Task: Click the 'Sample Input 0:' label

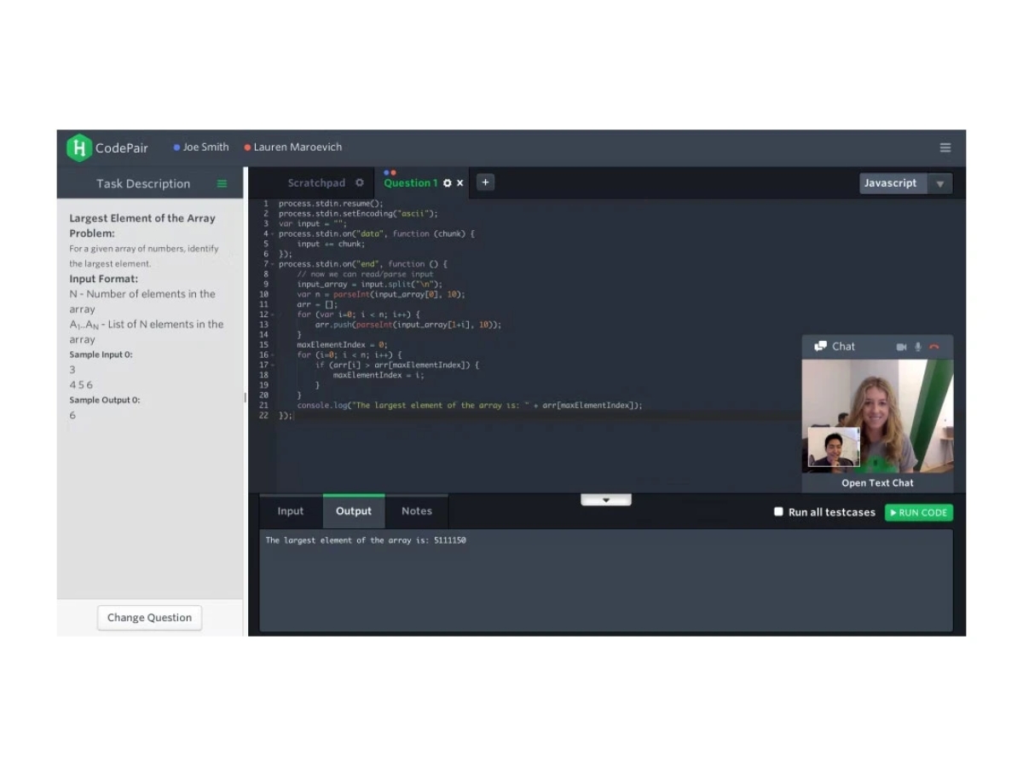Action: (x=101, y=355)
